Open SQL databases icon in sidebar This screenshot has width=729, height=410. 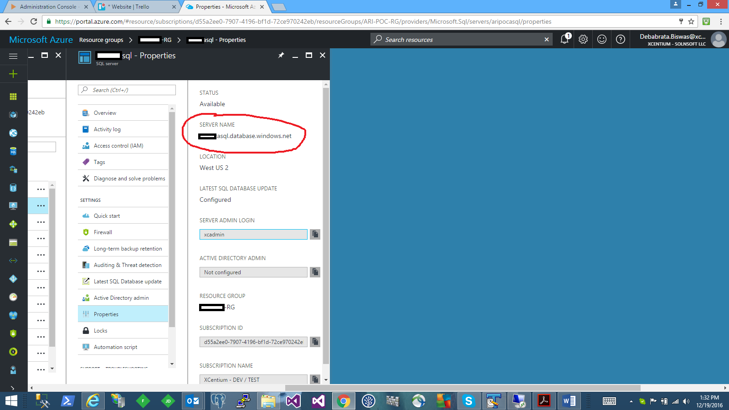click(13, 151)
